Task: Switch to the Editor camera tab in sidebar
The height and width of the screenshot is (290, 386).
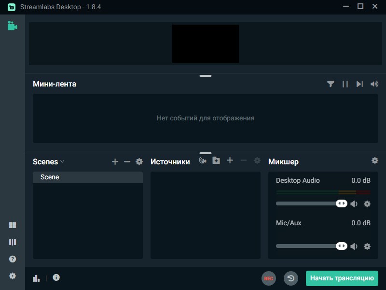Action: pyautogui.click(x=12, y=26)
